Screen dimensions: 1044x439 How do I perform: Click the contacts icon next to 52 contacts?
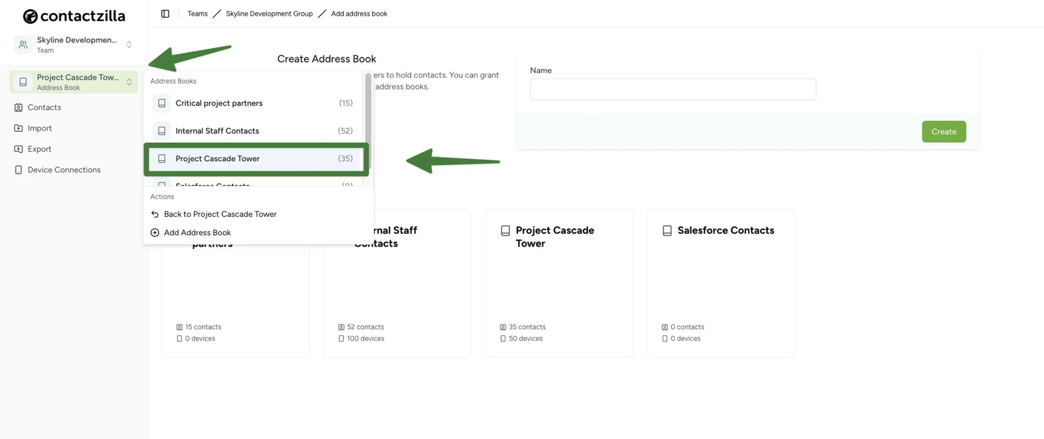click(341, 327)
